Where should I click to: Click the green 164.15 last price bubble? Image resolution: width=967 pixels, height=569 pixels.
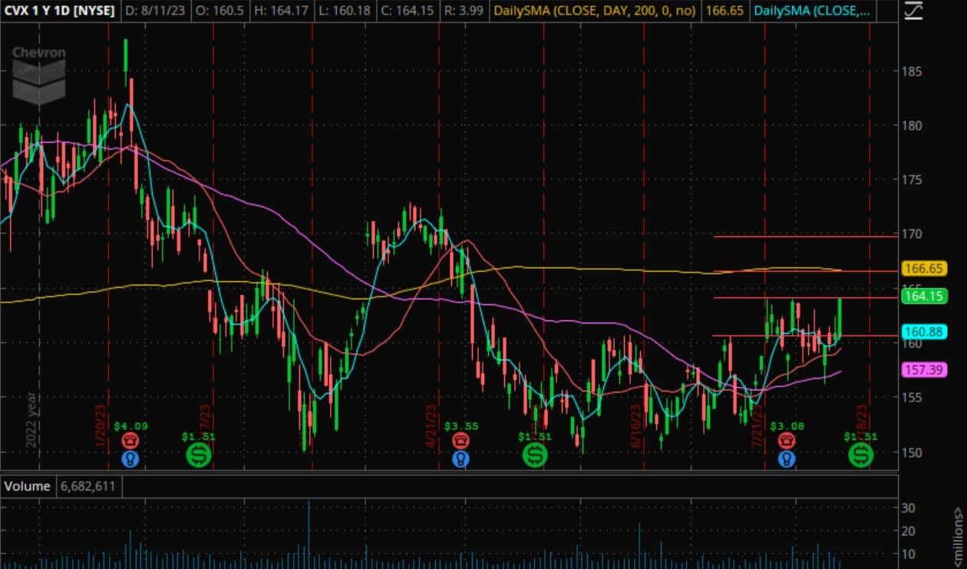point(925,296)
